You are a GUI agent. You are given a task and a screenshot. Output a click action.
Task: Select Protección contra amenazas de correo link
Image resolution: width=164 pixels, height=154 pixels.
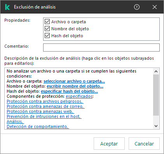coord(45,106)
